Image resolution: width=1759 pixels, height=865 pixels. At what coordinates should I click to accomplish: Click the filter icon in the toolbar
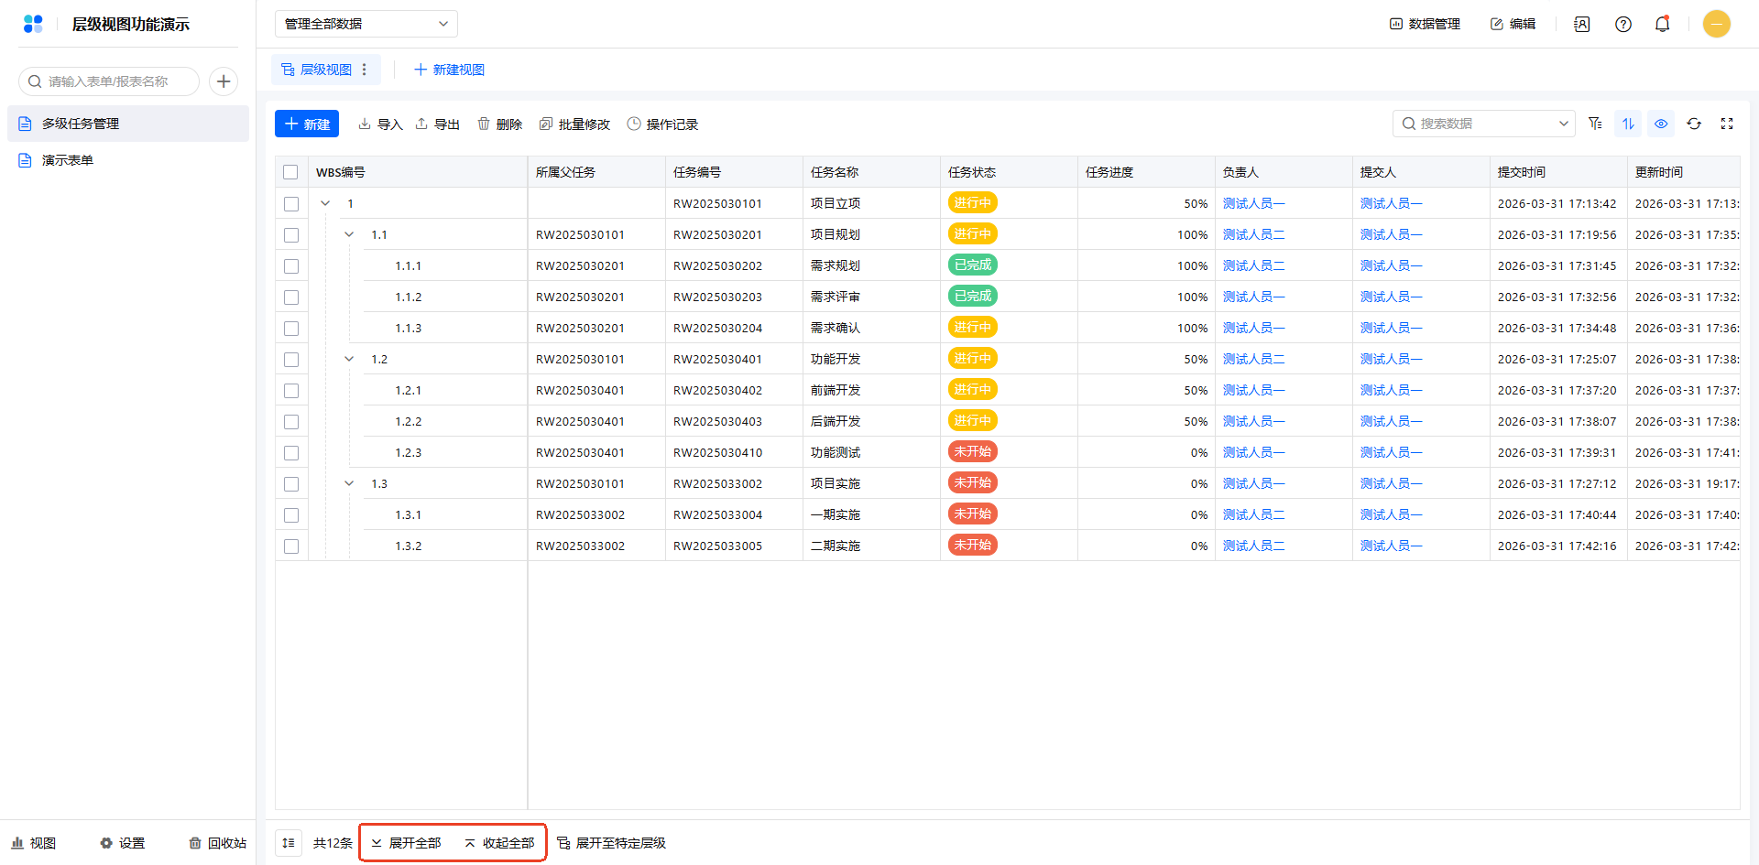coord(1595,124)
